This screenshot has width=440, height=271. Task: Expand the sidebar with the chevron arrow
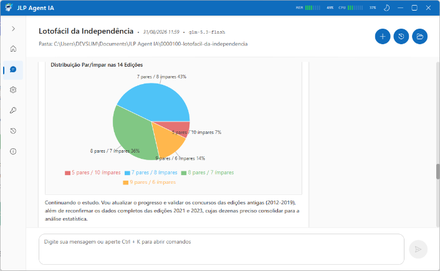click(x=13, y=29)
